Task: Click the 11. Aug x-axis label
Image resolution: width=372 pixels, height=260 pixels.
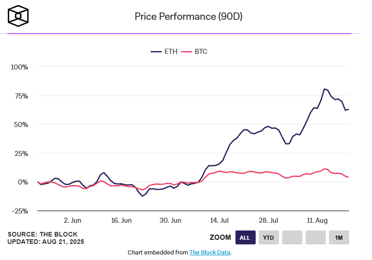Action: [317, 220]
